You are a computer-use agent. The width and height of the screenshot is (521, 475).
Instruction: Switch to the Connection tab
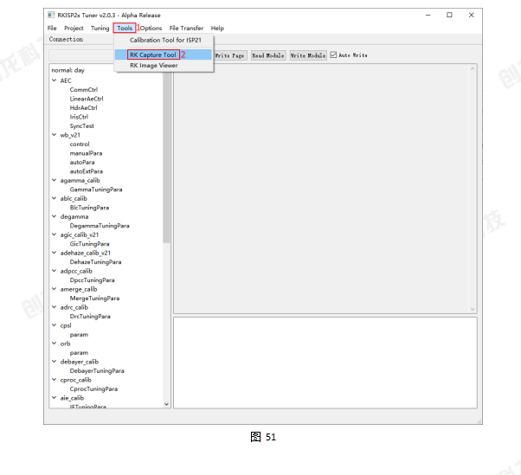point(66,39)
